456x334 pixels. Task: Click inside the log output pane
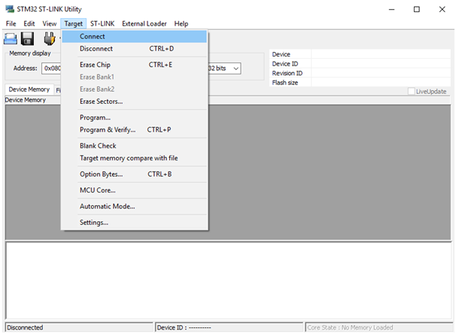click(x=228, y=281)
